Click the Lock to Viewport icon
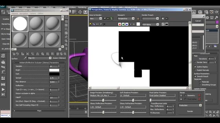The height and width of the screenshot is (123, 220). click(x=138, y=18)
